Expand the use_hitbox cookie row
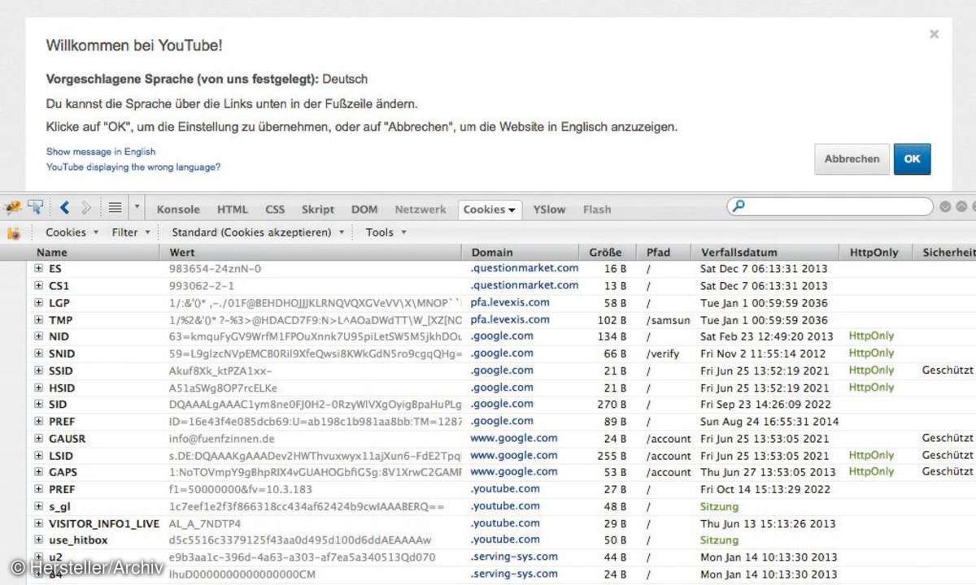This screenshot has width=976, height=585. click(x=38, y=540)
